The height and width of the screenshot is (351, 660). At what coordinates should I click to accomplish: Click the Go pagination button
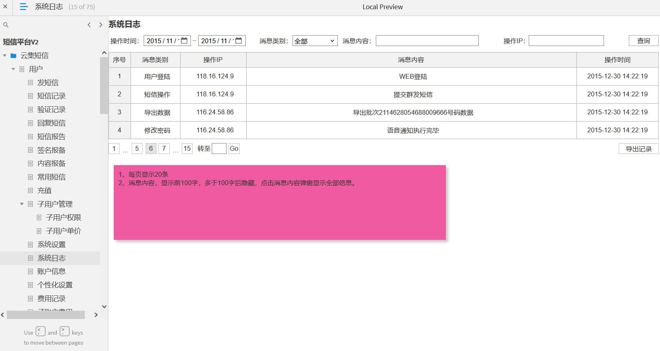tap(234, 148)
